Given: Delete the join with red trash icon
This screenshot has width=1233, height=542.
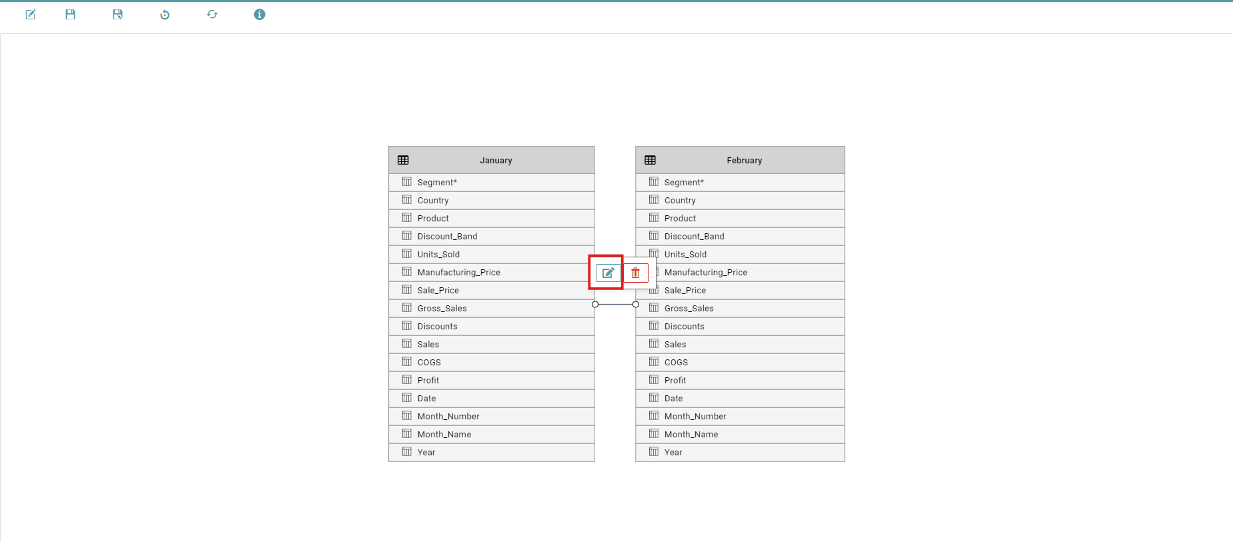Looking at the screenshot, I should pos(635,273).
